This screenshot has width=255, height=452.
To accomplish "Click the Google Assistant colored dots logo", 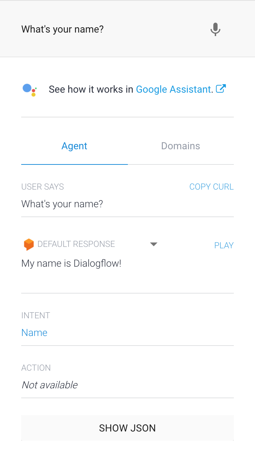I will tap(29, 90).
